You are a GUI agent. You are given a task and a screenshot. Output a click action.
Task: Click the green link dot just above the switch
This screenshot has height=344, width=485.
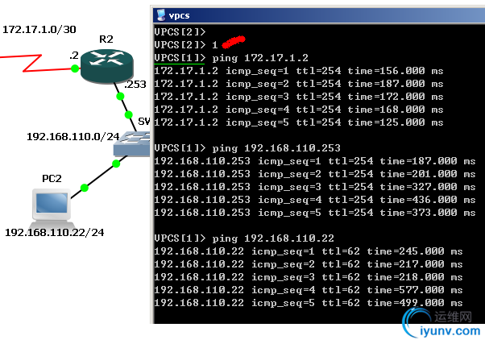click(129, 115)
